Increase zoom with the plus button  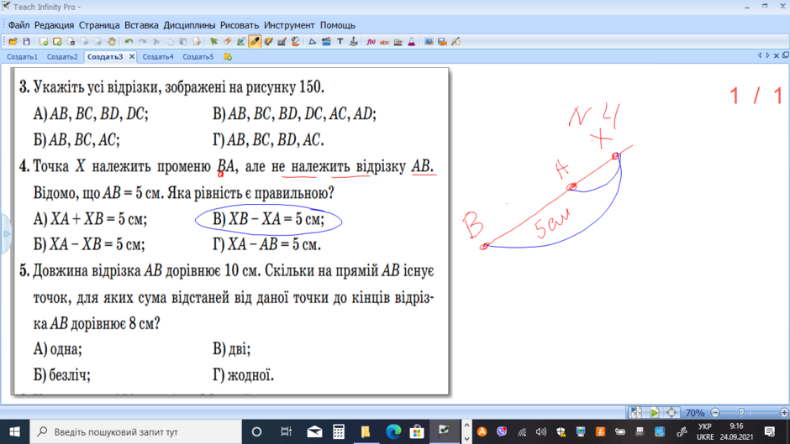coord(784,413)
